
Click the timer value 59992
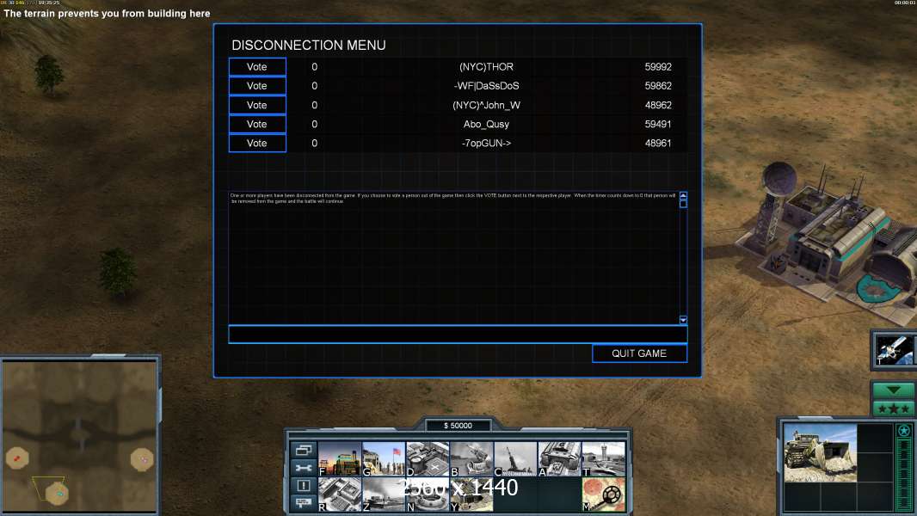pyautogui.click(x=658, y=66)
